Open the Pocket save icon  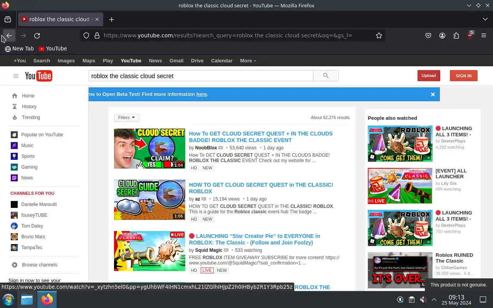428,35
